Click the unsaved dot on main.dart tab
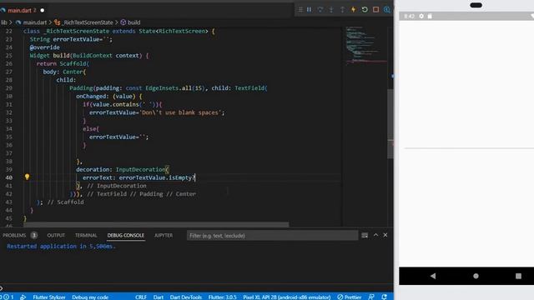The width and height of the screenshot is (534, 300). [x=43, y=10]
